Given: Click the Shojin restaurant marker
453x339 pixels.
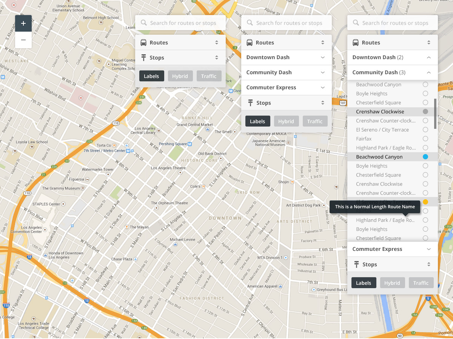Looking at the screenshot, I should pyautogui.click(x=292, y=182).
